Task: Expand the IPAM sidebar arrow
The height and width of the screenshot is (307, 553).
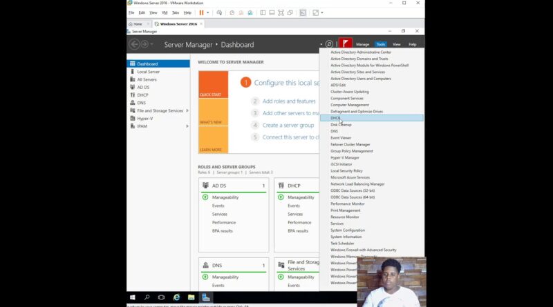Action: [187, 126]
